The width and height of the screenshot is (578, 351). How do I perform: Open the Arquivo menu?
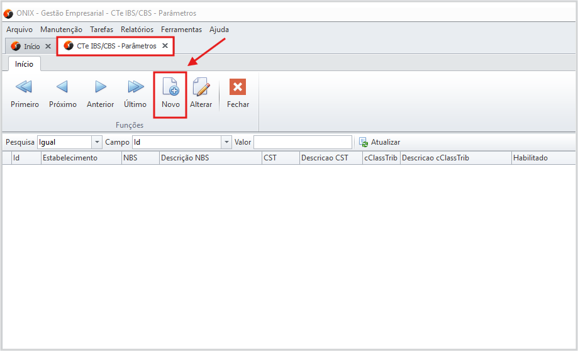pos(19,30)
